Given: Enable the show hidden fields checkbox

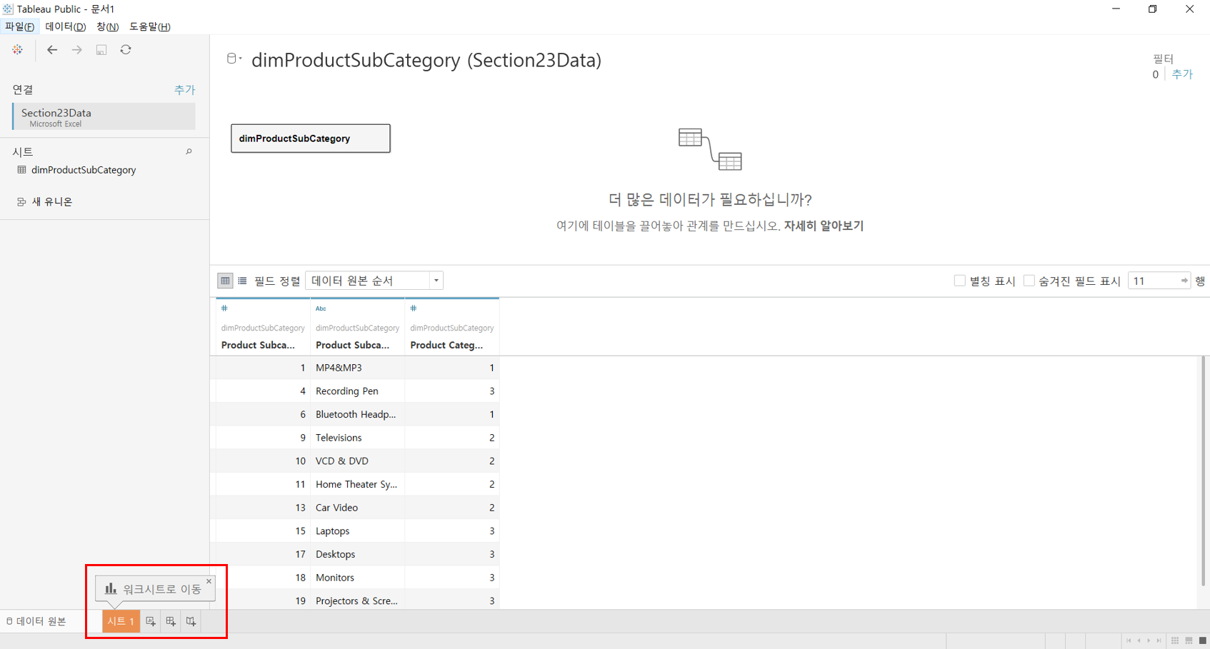Looking at the screenshot, I should pos(1029,281).
